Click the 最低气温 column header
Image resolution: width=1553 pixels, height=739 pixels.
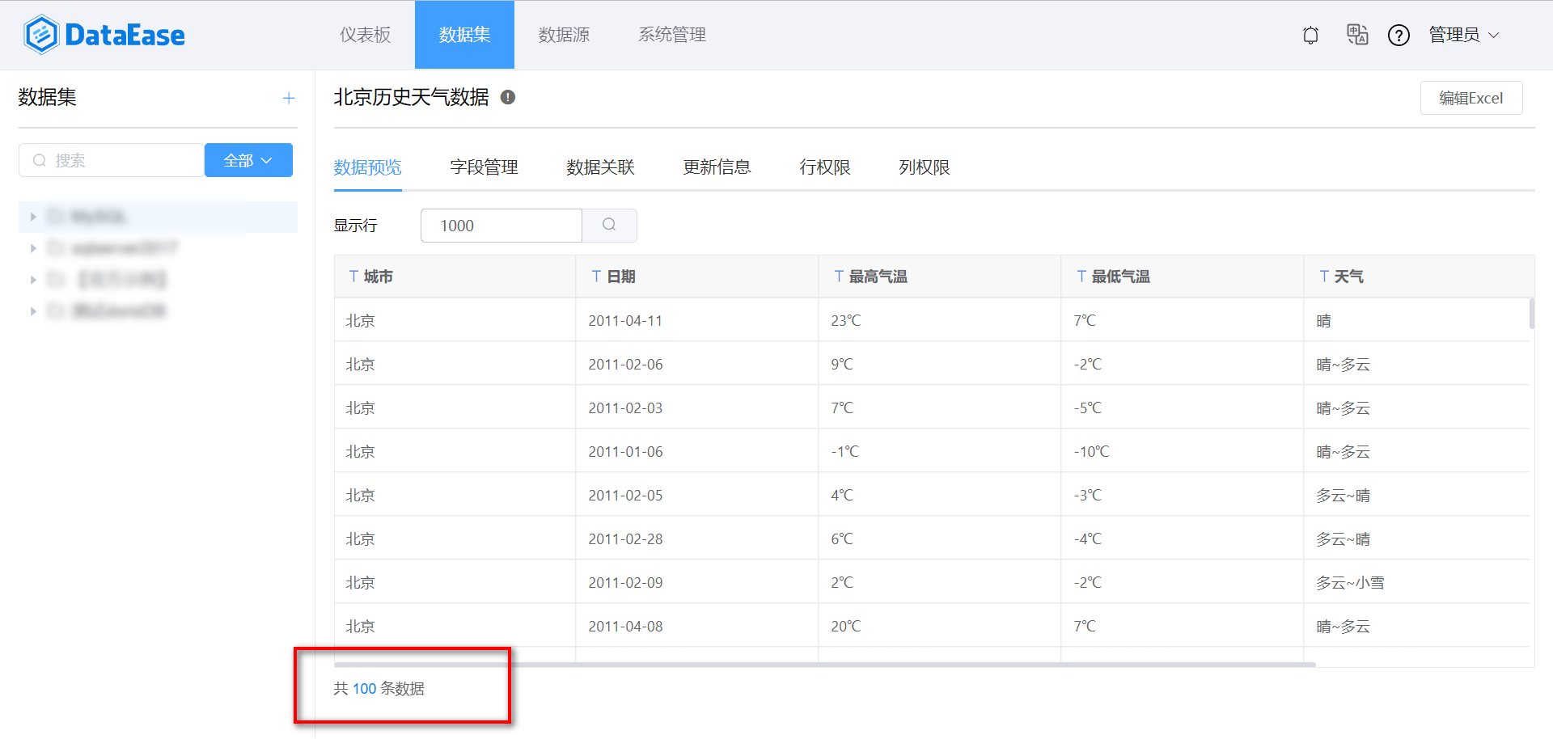click(x=1183, y=277)
